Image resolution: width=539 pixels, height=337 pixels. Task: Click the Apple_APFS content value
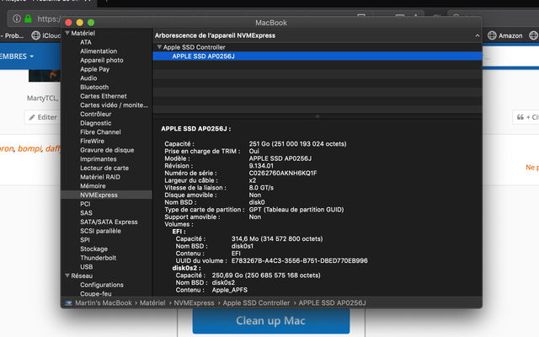pyautogui.click(x=229, y=290)
